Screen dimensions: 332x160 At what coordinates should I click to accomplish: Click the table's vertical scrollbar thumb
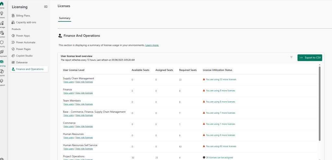(x=319, y=104)
